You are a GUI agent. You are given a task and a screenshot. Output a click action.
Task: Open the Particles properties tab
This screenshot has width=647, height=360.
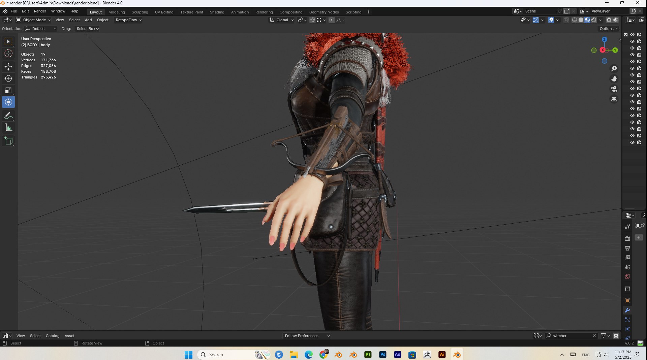tap(627, 320)
